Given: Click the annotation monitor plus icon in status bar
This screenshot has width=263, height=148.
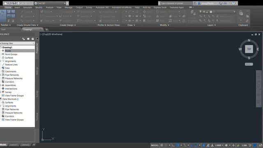Looking at the screenshot, I should pyautogui.click(x=233, y=145).
